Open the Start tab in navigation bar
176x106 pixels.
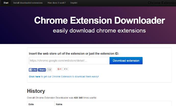(x=6, y=3)
